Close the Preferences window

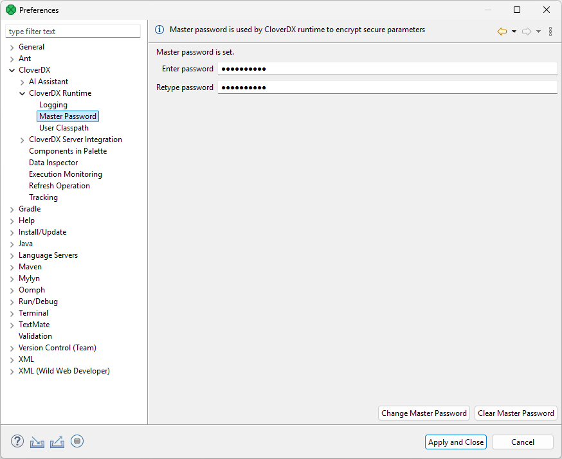tap(546, 10)
